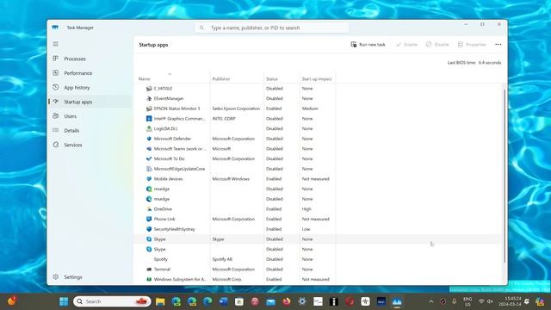Click the Disable button in toolbar
The width and height of the screenshot is (551, 310).
[437, 45]
